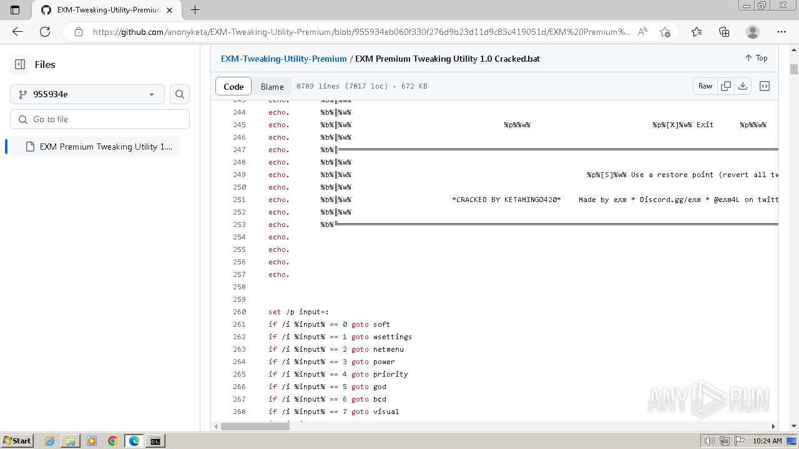
Task: Open tab actions menu
Action: point(15,10)
